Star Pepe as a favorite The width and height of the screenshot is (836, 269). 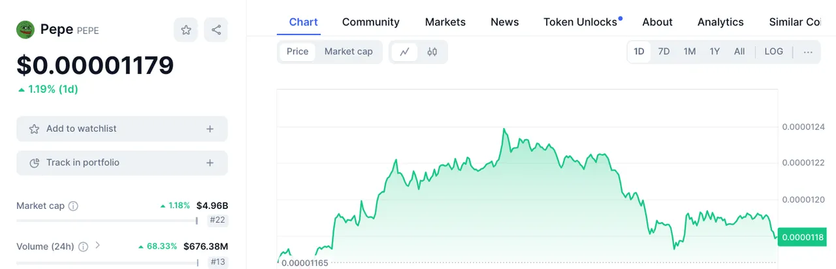coord(186,29)
